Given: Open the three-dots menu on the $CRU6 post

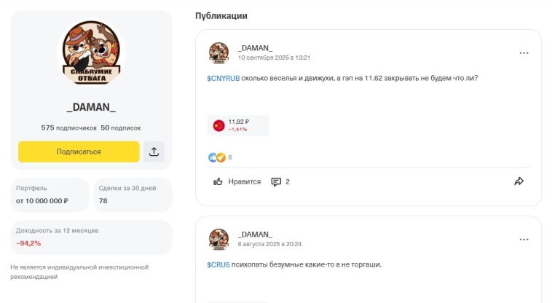Looking at the screenshot, I should (524, 239).
